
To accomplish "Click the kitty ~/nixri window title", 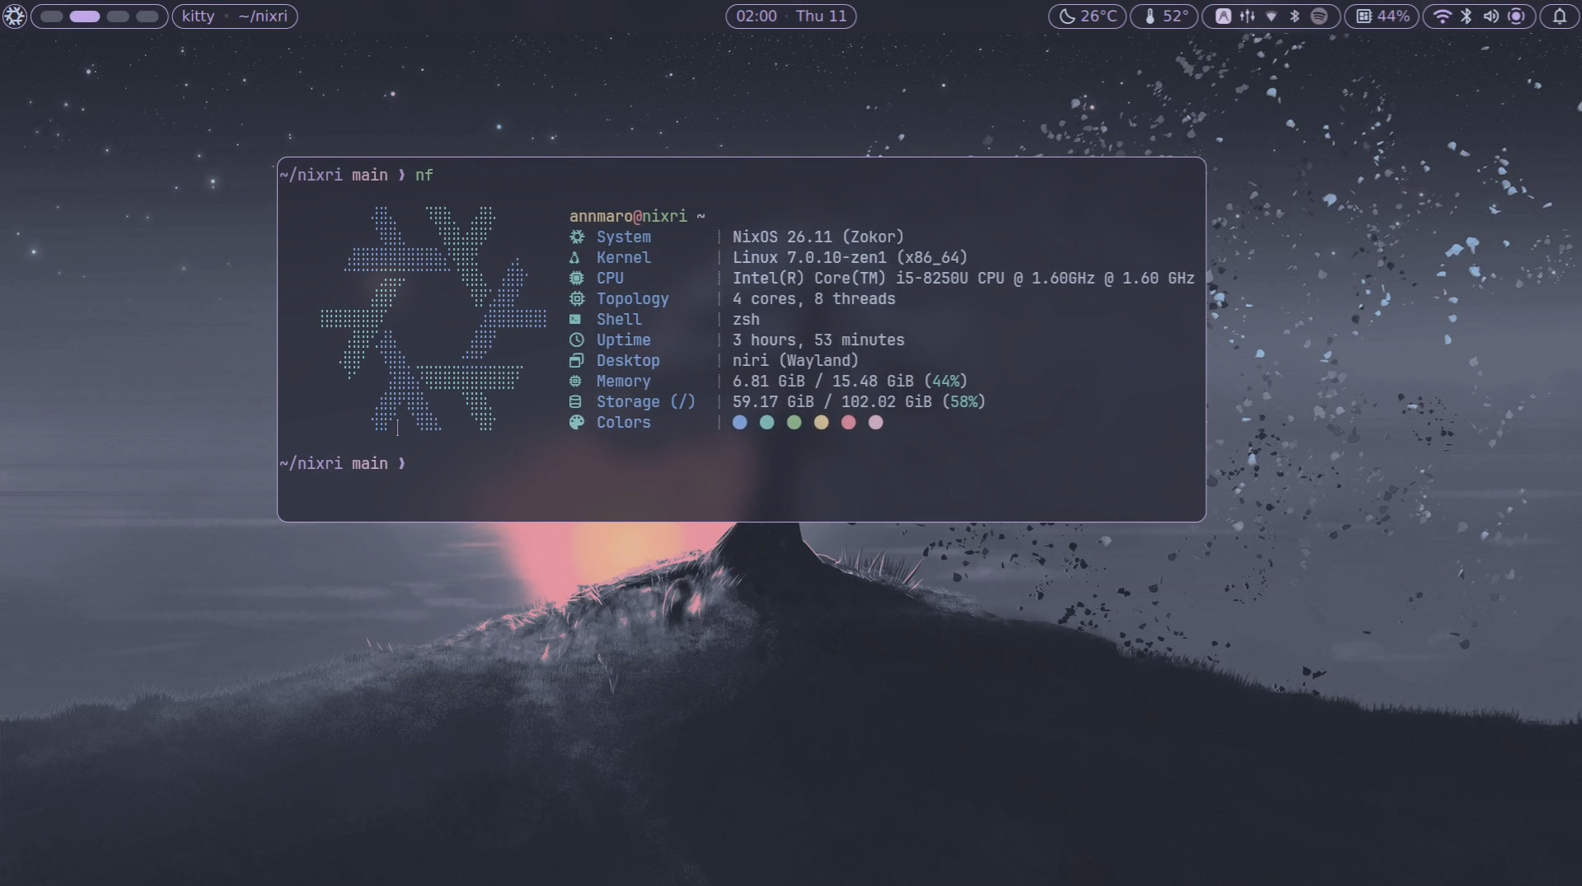I will click(235, 16).
